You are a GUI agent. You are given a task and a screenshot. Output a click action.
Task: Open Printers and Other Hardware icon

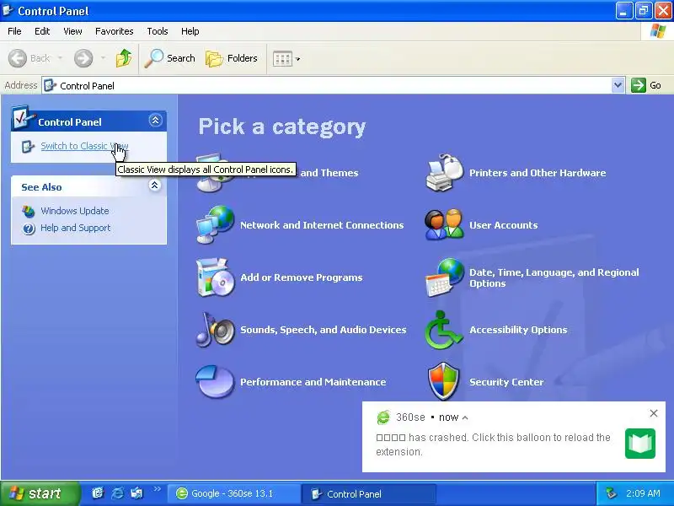[x=445, y=173]
